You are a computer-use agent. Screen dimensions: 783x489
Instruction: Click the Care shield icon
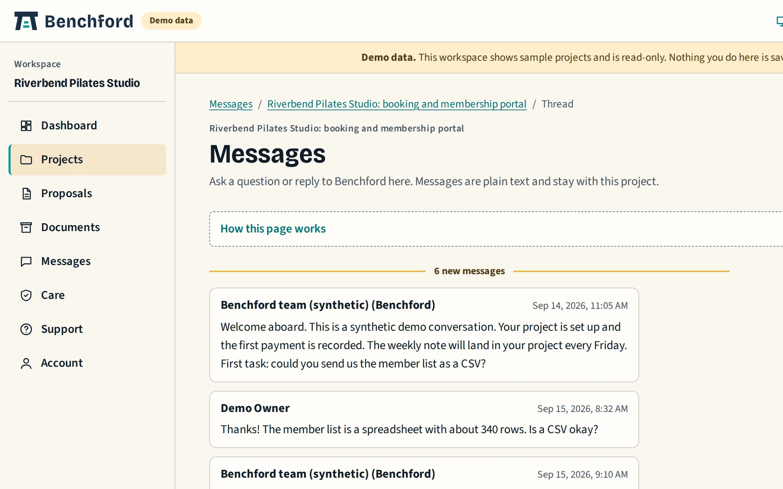pos(26,295)
